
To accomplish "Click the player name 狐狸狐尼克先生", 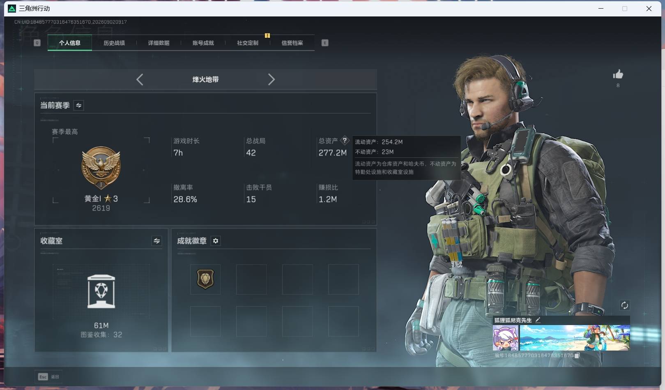I will pyautogui.click(x=513, y=320).
